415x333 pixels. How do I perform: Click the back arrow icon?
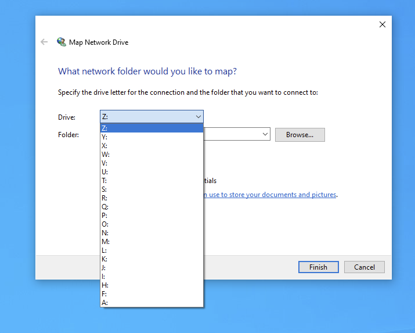click(x=44, y=42)
